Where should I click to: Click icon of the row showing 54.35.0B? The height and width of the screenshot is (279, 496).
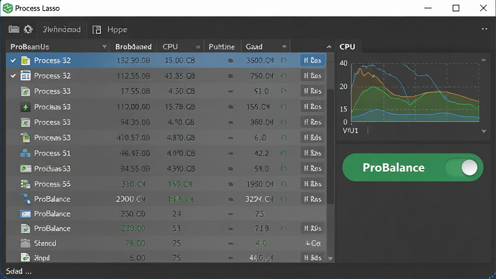click(25, 123)
